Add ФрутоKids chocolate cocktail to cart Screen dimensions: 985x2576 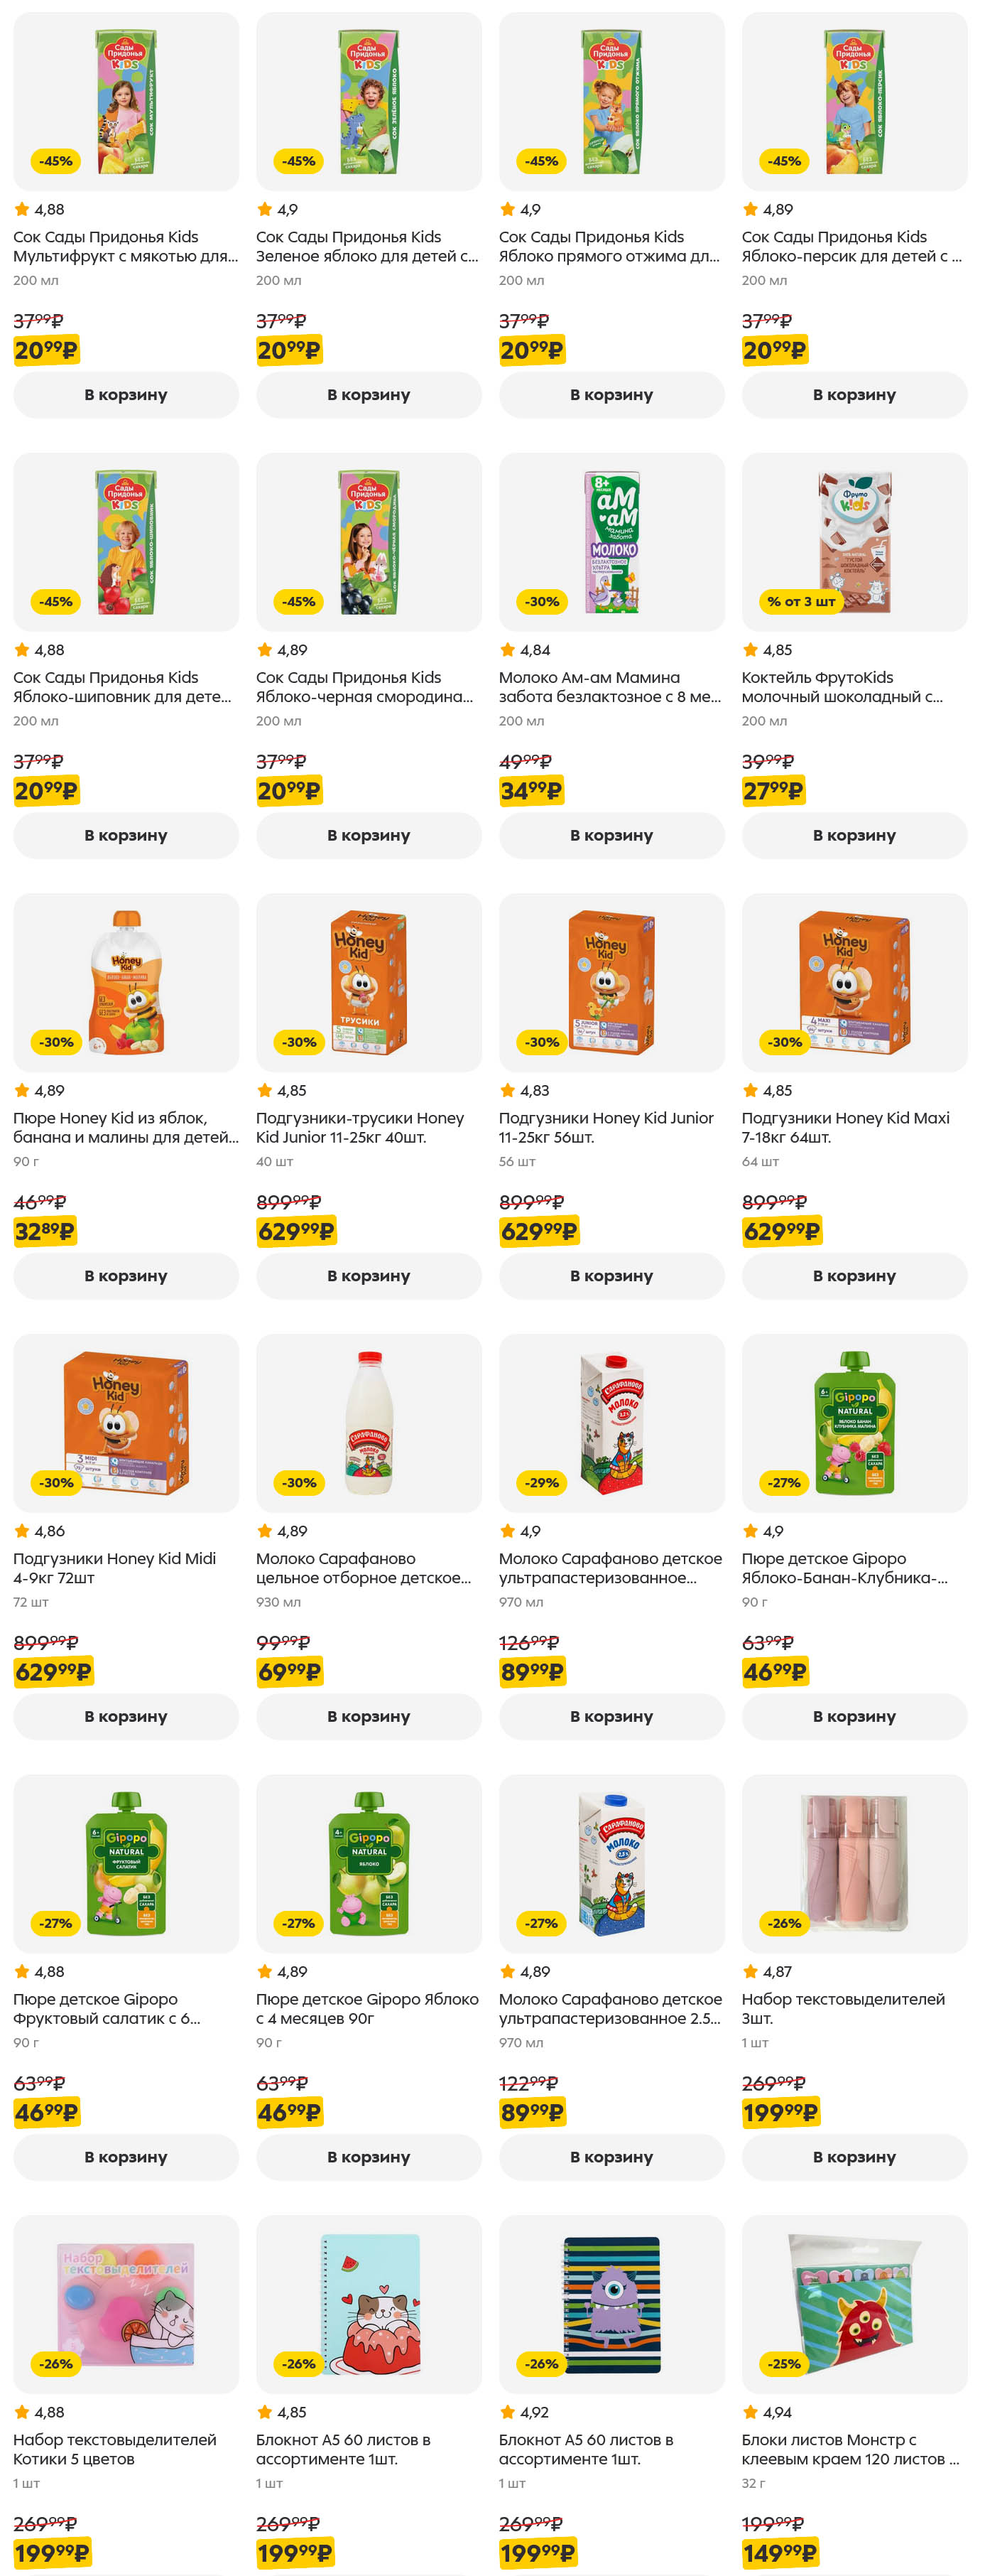(x=854, y=835)
